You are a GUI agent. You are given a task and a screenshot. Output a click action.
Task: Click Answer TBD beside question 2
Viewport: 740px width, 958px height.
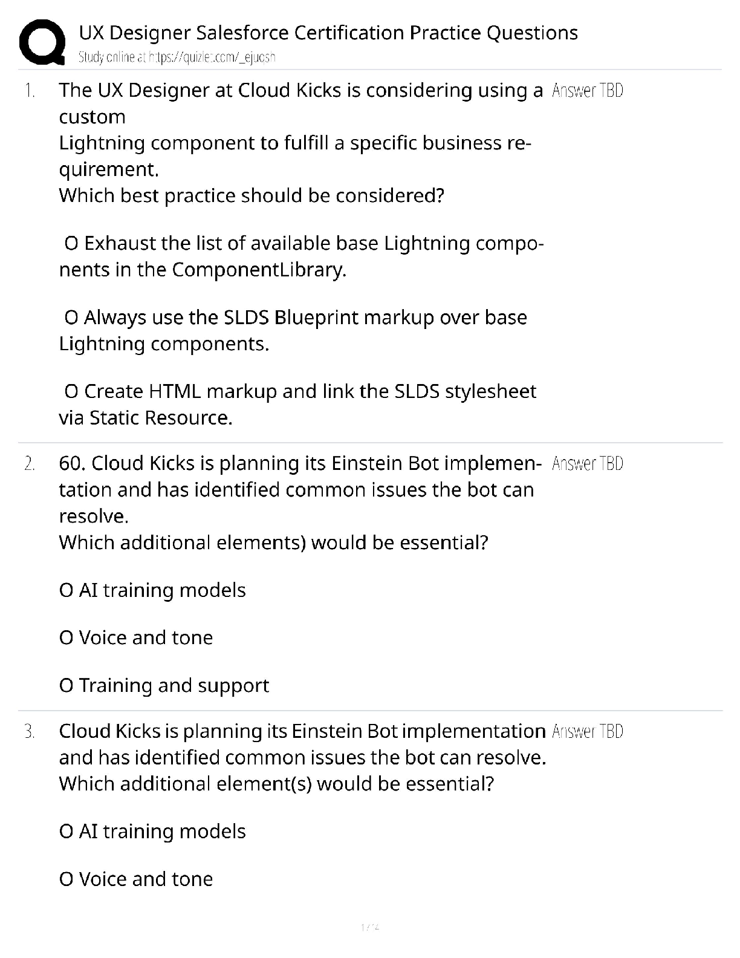pos(587,464)
